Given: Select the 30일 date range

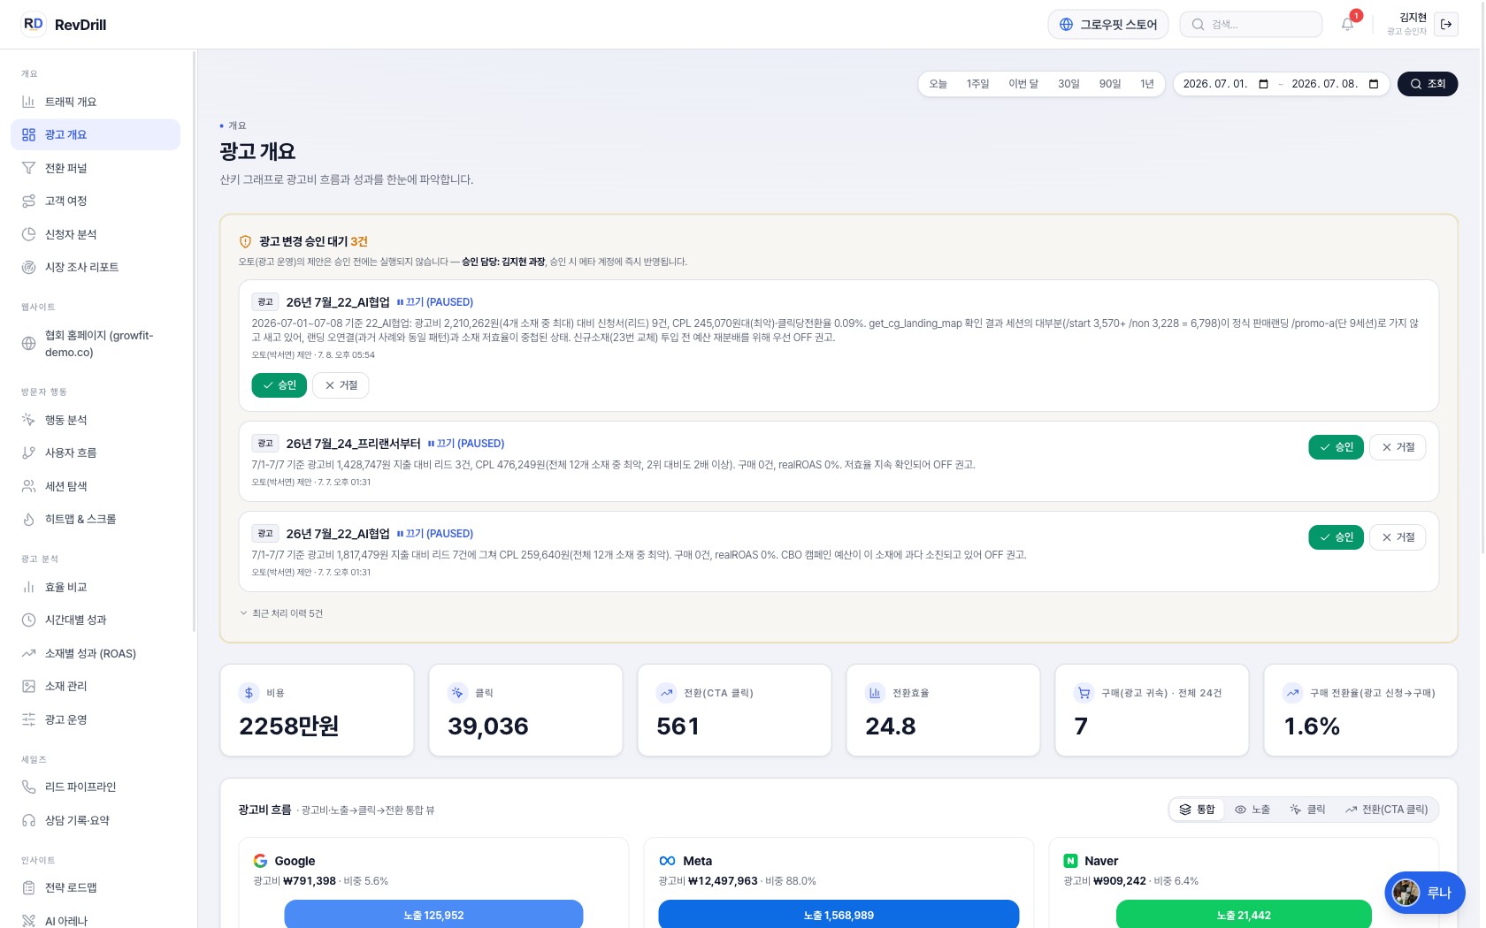Looking at the screenshot, I should pyautogui.click(x=1069, y=84).
